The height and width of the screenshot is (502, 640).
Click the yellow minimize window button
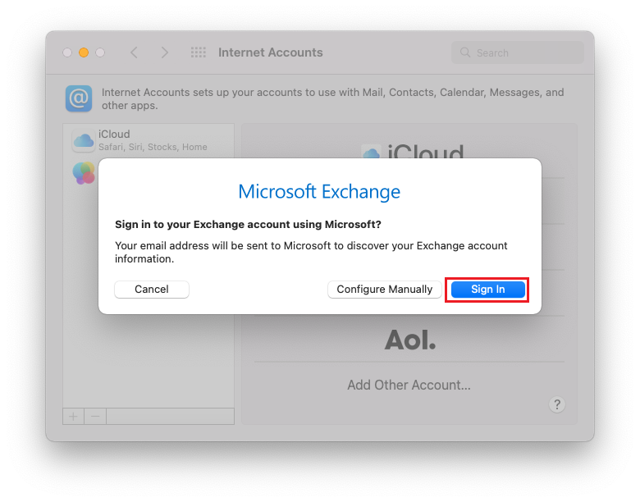pyautogui.click(x=84, y=52)
